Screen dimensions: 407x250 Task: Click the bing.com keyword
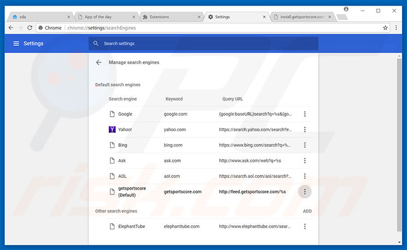coord(173,145)
